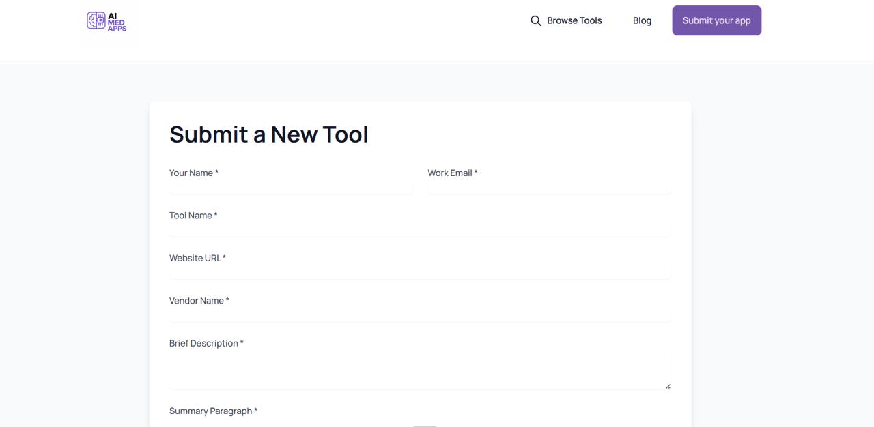Click the Website URL label
This screenshot has height=427, width=874.
(x=197, y=258)
